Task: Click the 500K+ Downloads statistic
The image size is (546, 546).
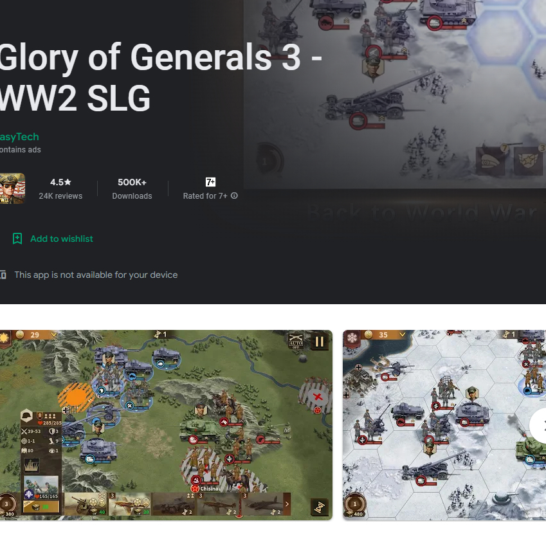Action: [132, 188]
